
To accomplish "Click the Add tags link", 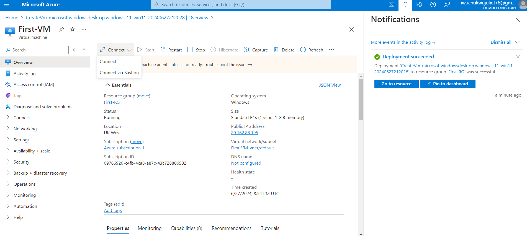I will pos(113,211).
